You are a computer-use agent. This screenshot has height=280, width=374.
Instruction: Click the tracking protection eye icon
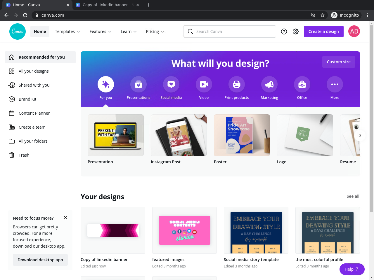[x=313, y=15]
